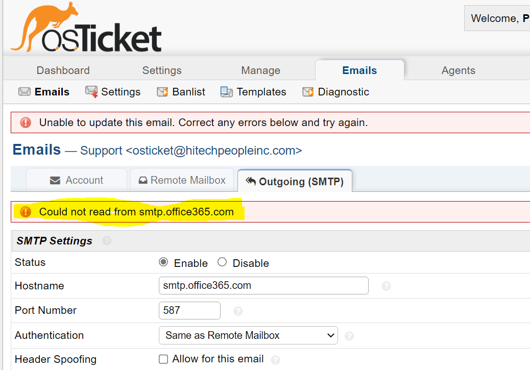
Task: Check Allow for this email header spoofing
Action: coord(163,359)
